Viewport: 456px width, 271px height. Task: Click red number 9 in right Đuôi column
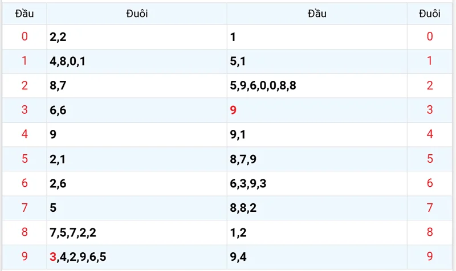click(x=430, y=257)
